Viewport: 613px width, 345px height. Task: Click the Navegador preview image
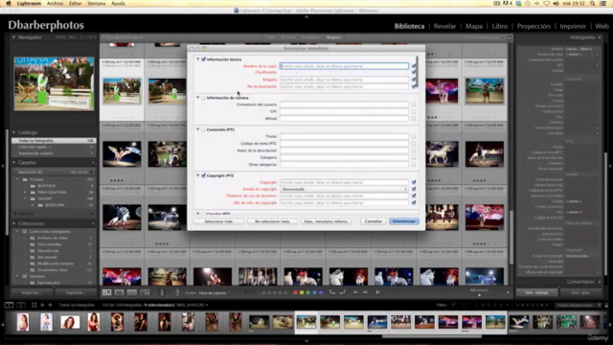(54, 83)
